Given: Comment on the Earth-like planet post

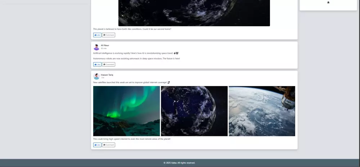Looking at the screenshot, I should click(x=109, y=35).
